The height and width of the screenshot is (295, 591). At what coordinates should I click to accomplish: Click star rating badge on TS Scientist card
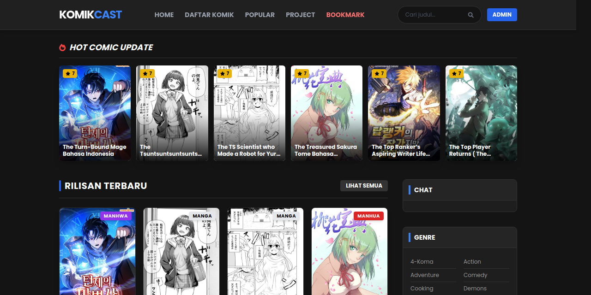point(224,73)
